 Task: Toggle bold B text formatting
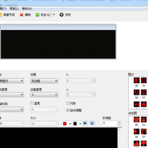click(85, 123)
